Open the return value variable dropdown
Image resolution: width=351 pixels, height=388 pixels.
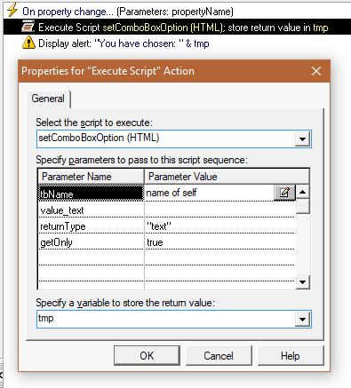tap(302, 319)
